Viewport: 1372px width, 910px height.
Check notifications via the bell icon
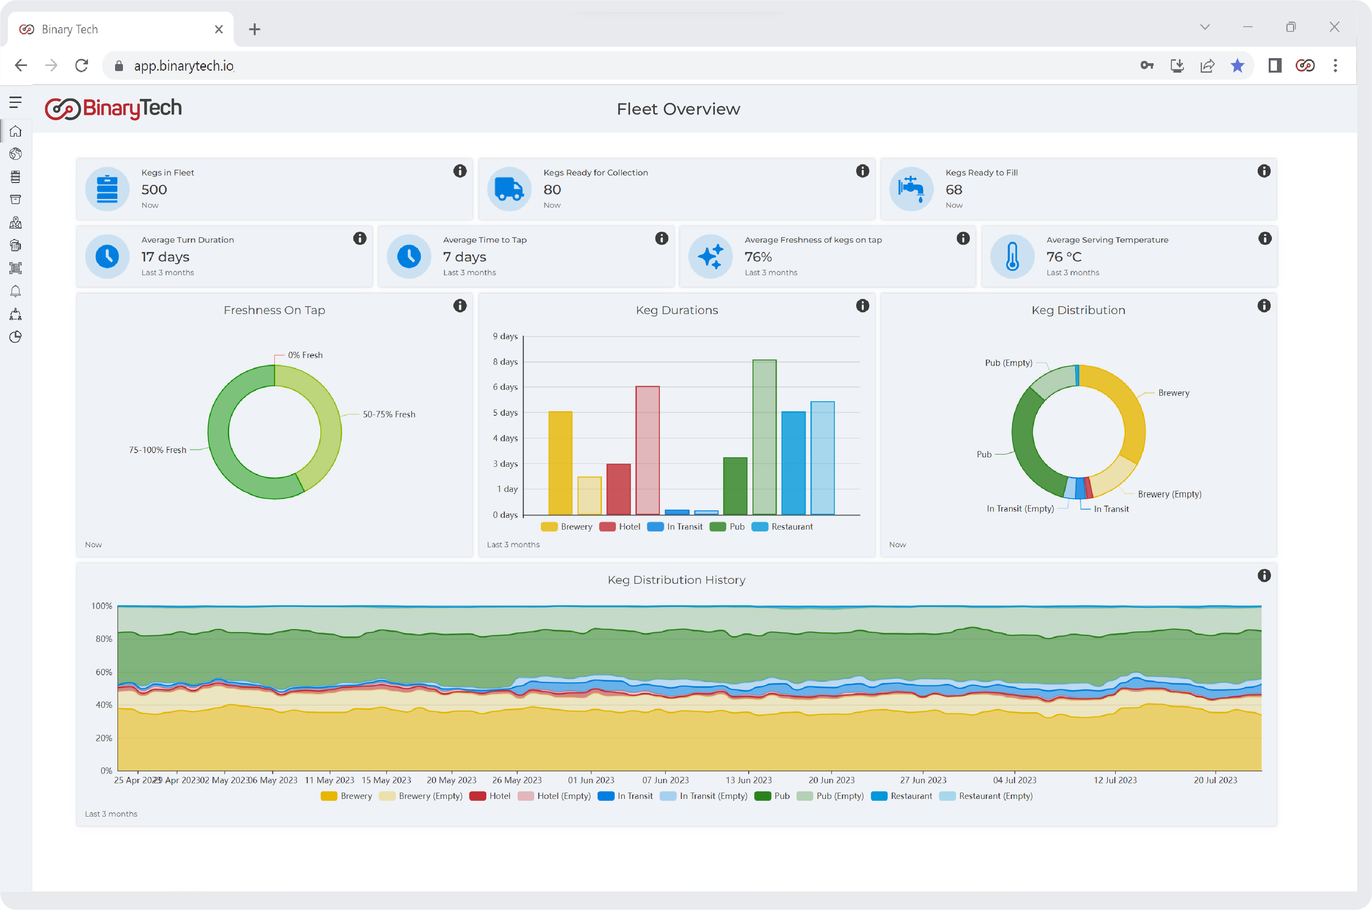point(16,291)
